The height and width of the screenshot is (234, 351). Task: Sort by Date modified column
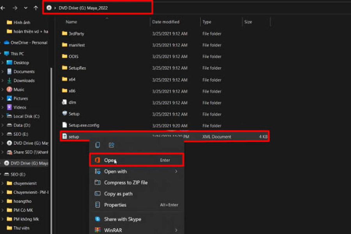166,22
